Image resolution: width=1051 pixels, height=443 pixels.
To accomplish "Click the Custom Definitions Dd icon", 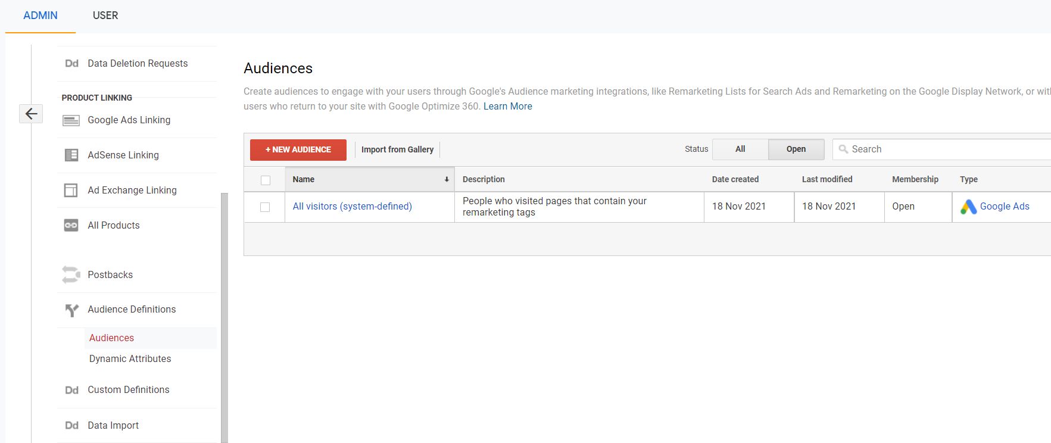I will [x=71, y=390].
